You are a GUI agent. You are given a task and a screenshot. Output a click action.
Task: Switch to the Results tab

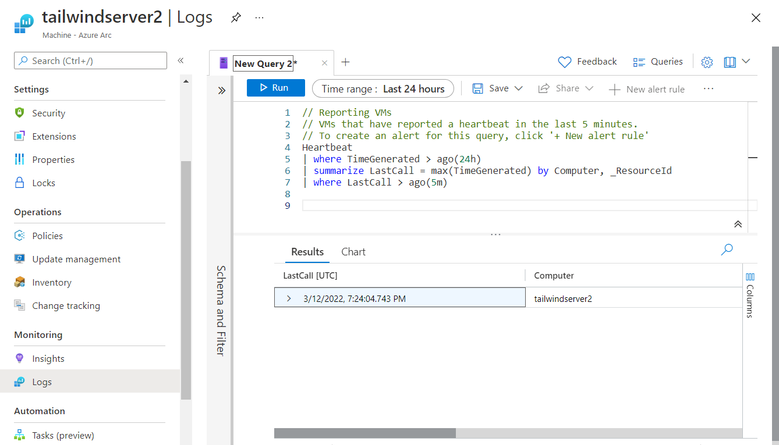(x=307, y=252)
